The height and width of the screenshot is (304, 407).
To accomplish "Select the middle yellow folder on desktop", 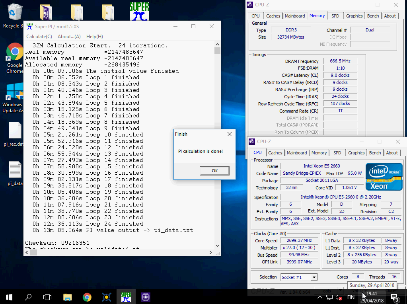I will coord(77,12).
